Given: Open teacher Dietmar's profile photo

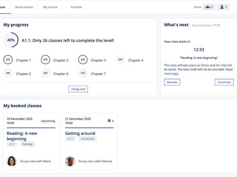Looking at the screenshot, I should coord(70,161).
